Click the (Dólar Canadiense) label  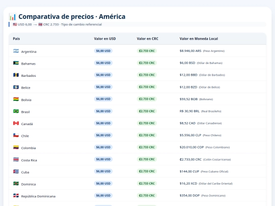point(209,124)
